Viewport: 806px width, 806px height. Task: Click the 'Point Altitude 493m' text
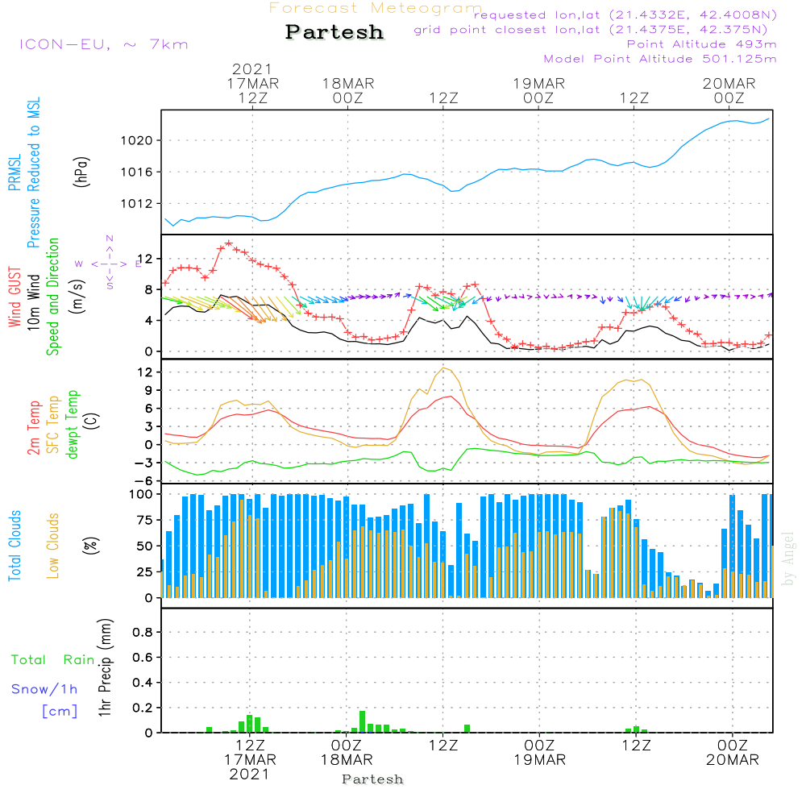point(702,44)
